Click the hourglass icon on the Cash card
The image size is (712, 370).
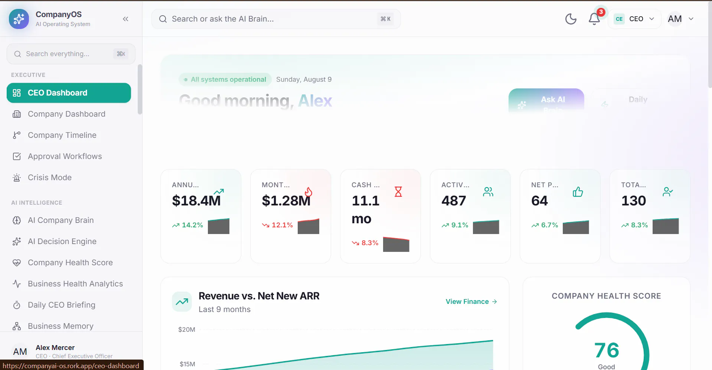[x=398, y=192]
